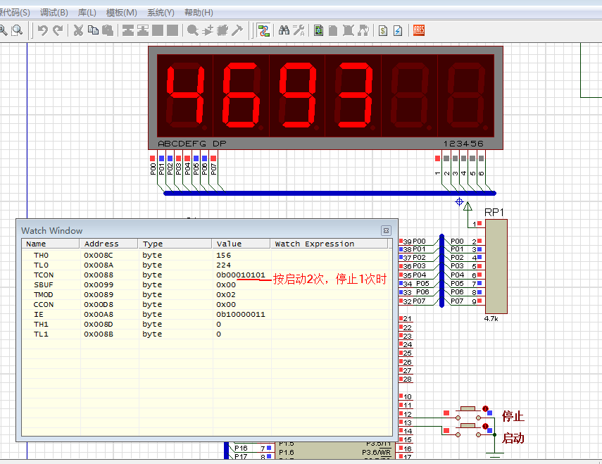Click the TMOD value 0x02
Viewport: 602px width, 464px height.
coord(226,295)
